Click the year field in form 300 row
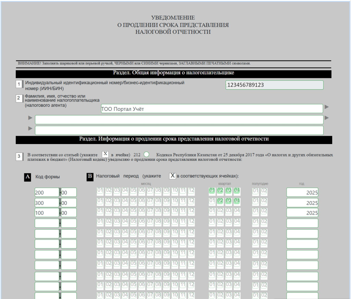Screen dimensions: 351x299 (x=302, y=203)
